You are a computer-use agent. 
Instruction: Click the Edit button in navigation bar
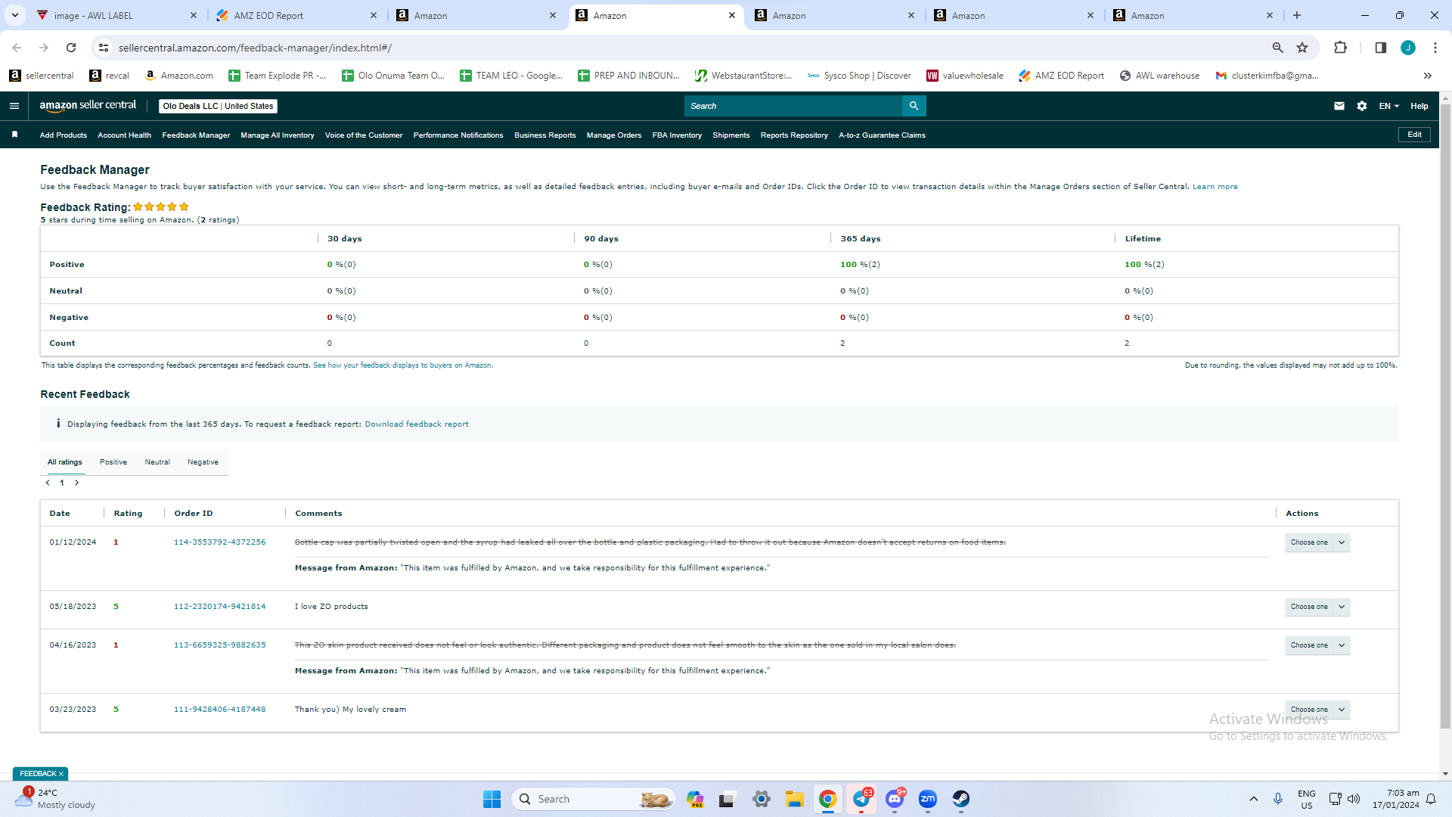click(x=1414, y=135)
